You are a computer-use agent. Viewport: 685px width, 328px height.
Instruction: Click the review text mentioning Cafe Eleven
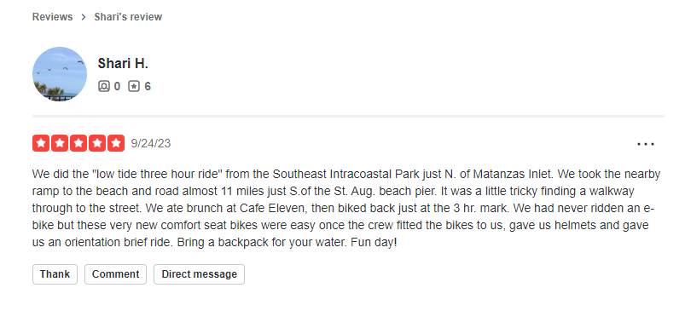pos(346,208)
